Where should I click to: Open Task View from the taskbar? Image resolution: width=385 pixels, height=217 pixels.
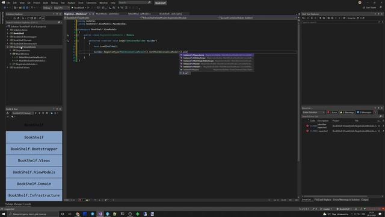tap(70, 214)
